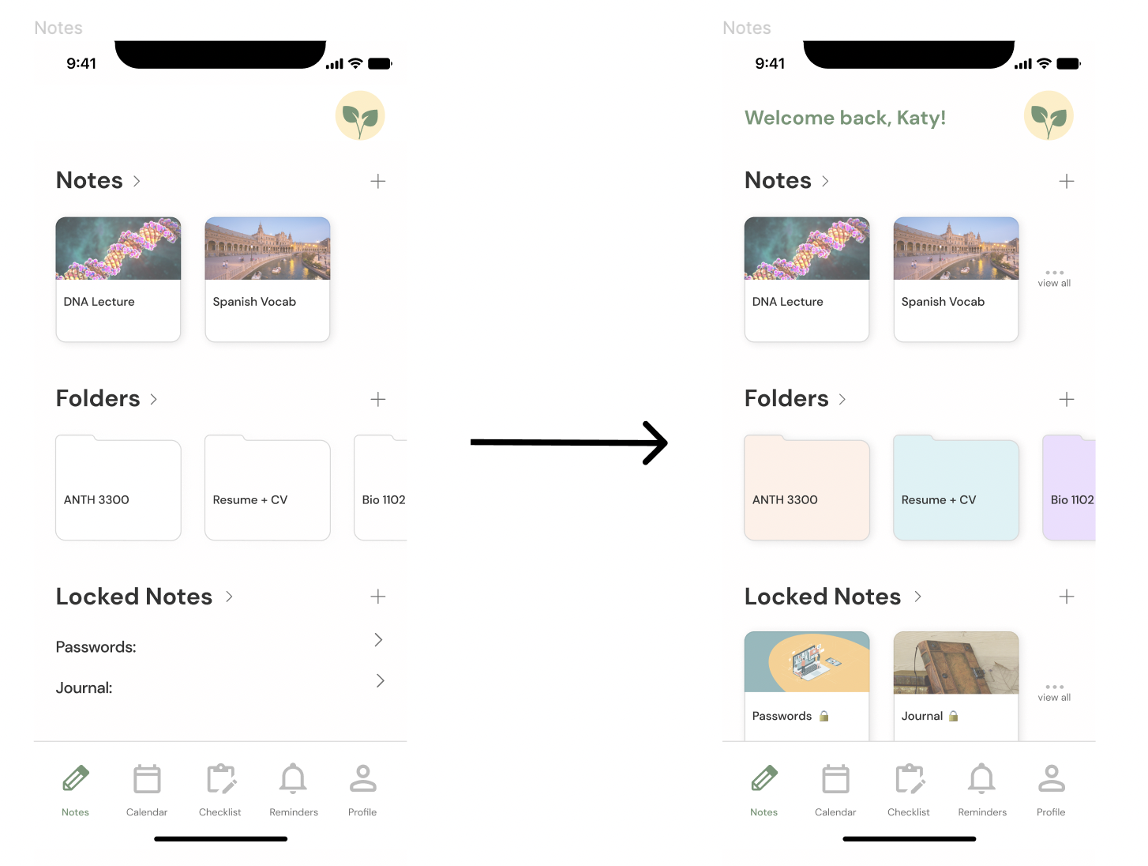
Task: Open the peach ANTH 3300 folder
Action: point(807,488)
